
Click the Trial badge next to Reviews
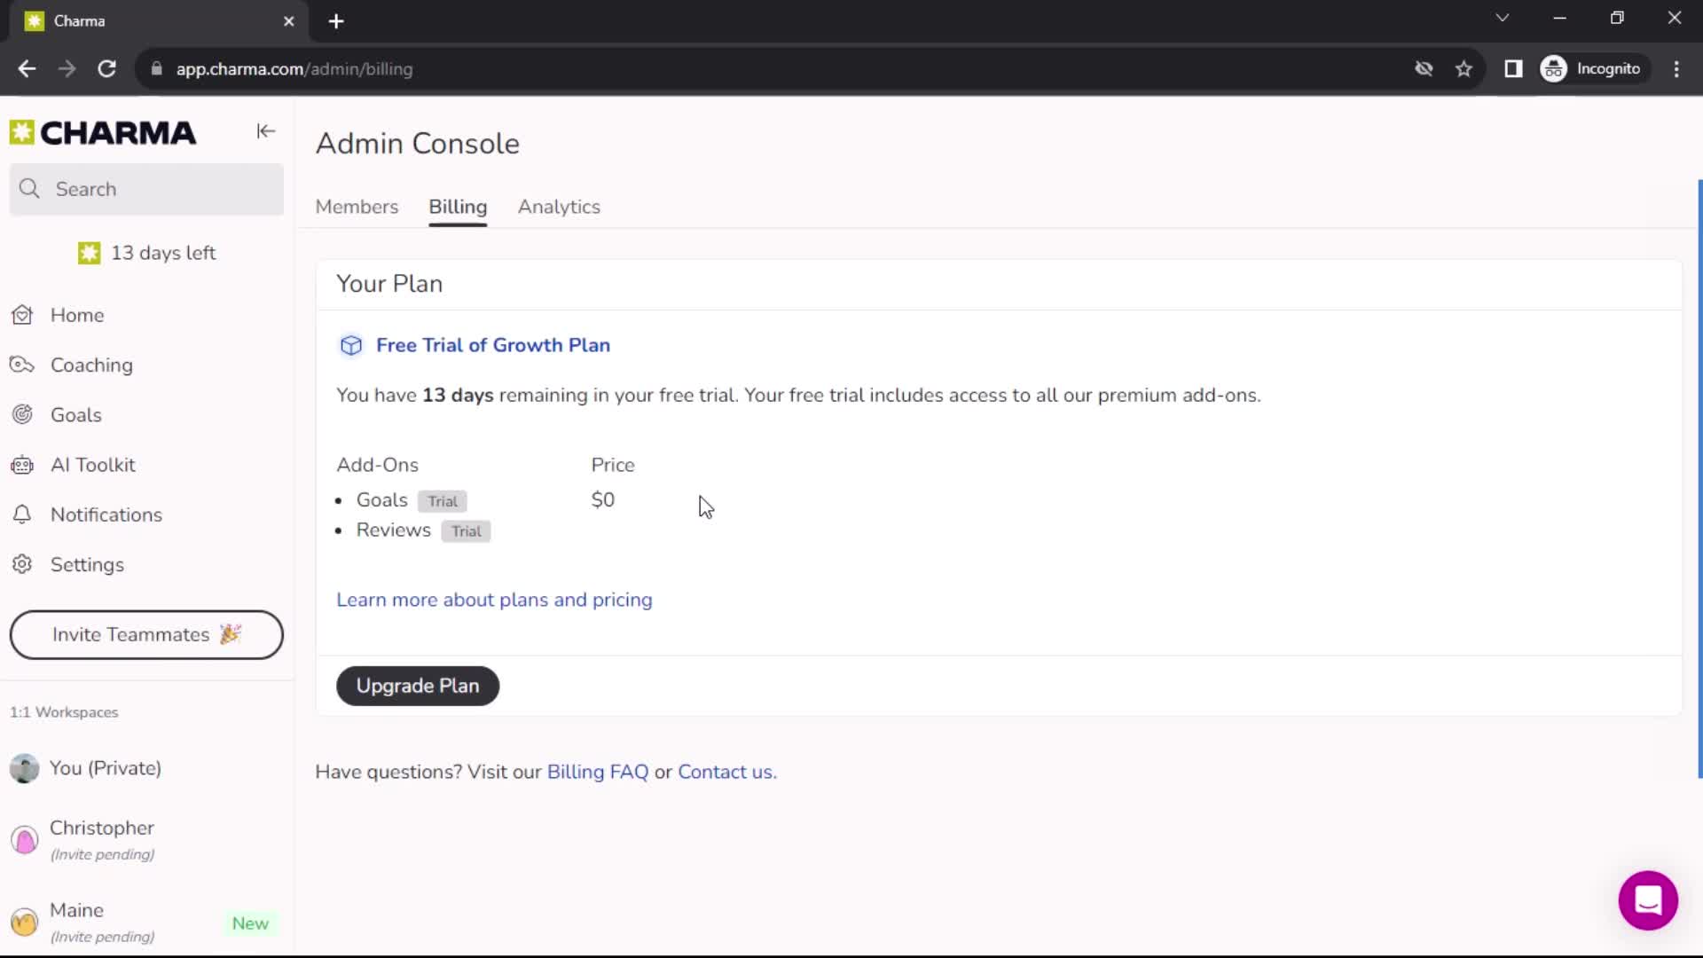tap(466, 531)
